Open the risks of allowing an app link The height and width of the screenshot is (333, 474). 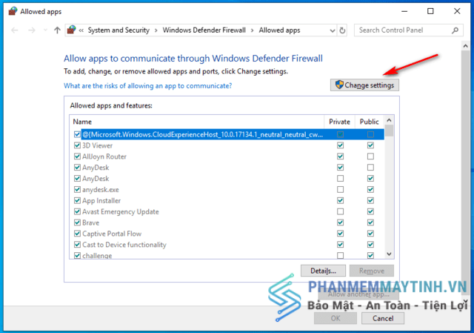coord(148,86)
